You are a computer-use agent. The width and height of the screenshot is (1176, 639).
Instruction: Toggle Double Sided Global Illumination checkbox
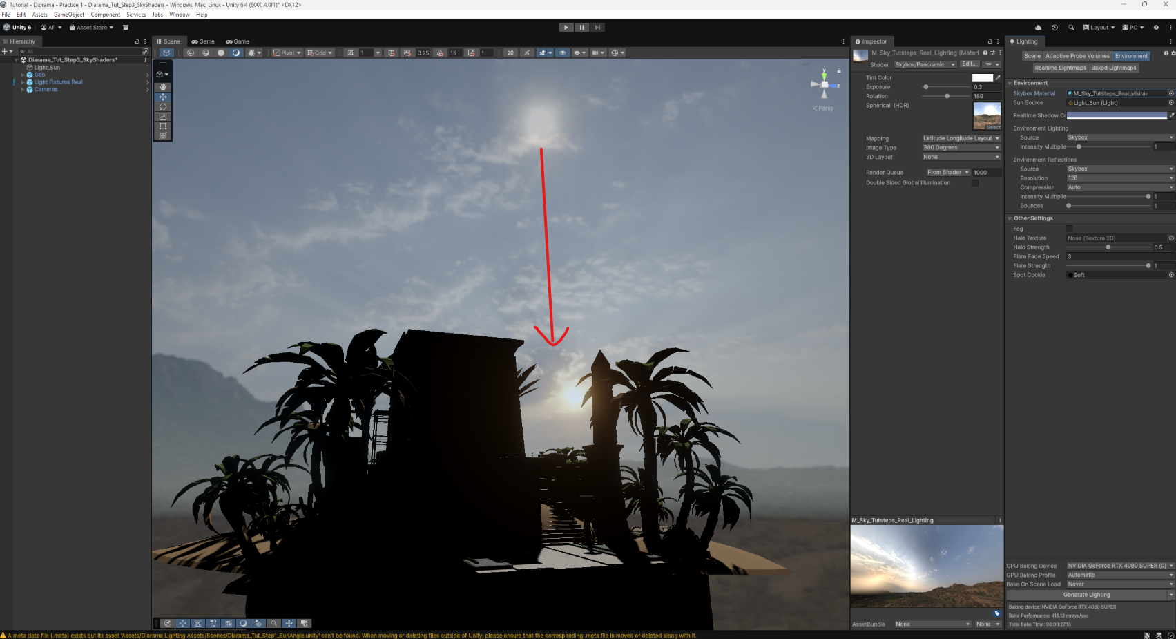(975, 183)
